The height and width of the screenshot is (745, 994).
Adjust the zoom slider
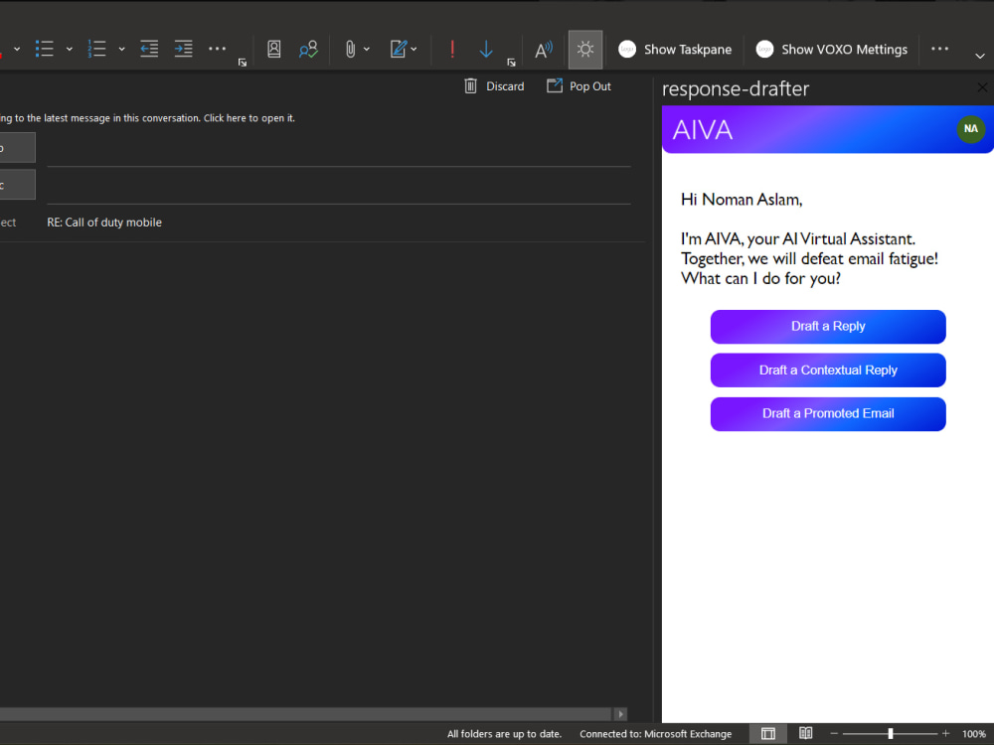(x=892, y=733)
